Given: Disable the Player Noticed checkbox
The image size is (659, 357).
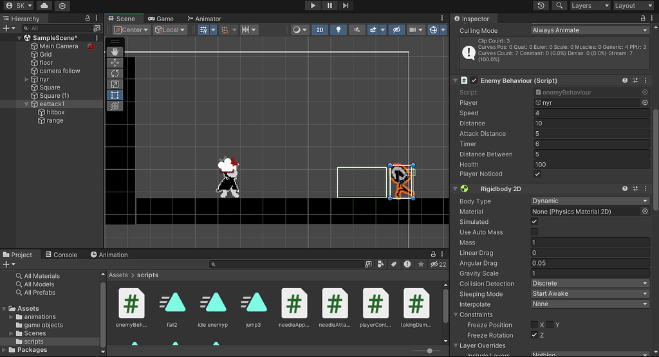Looking at the screenshot, I should click(x=537, y=174).
